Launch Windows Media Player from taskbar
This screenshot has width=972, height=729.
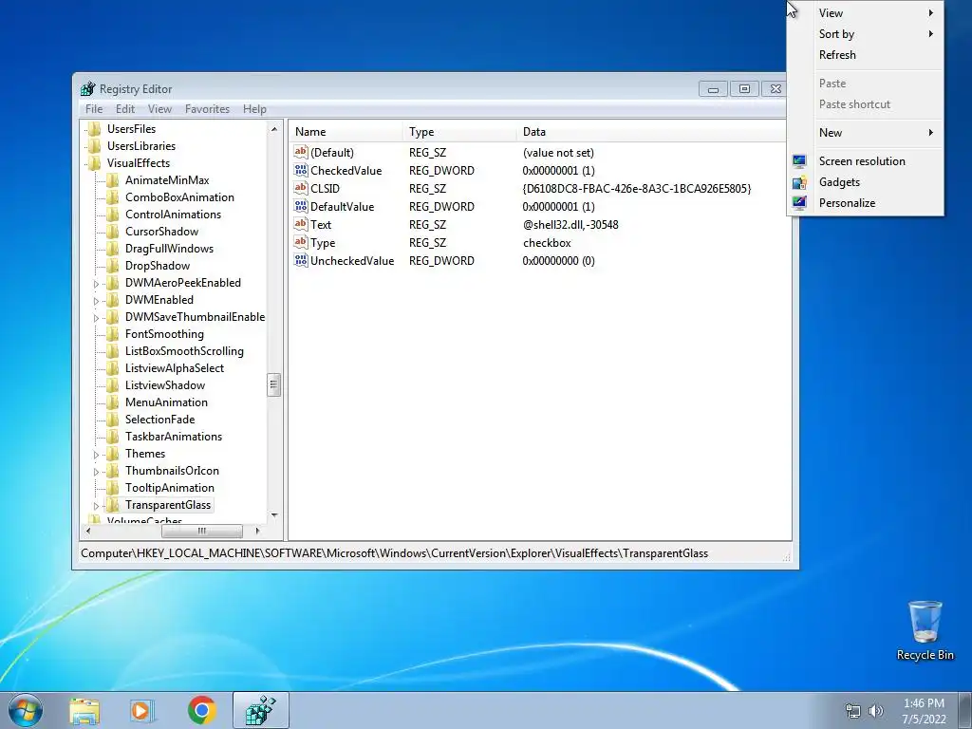142,711
